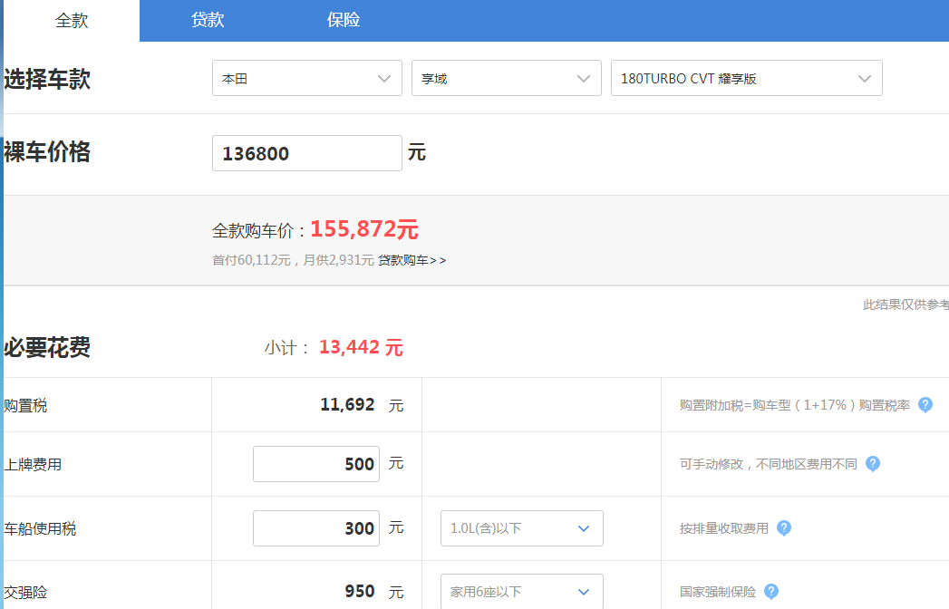Click the 车船使用税 row label
This screenshot has height=609, width=949.
[40, 529]
